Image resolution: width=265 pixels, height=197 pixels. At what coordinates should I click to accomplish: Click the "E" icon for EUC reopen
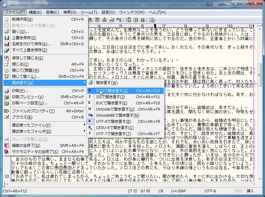tap(90, 103)
